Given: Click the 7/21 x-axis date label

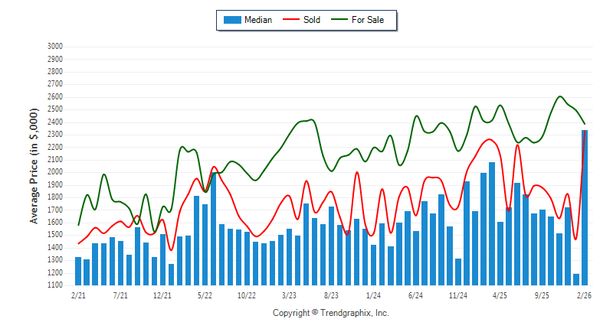Looking at the screenshot, I should [x=120, y=295].
